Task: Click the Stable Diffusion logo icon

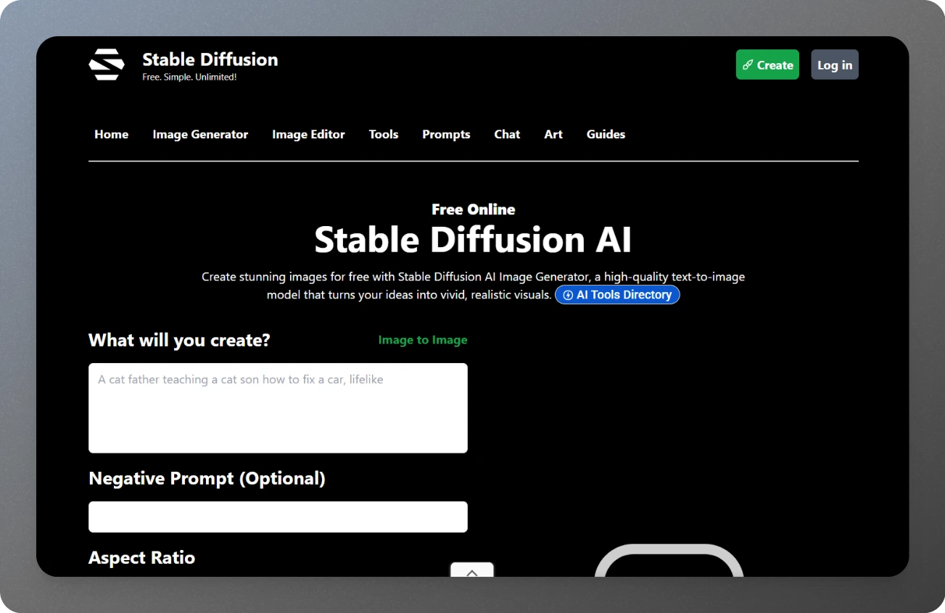Action: (x=106, y=64)
